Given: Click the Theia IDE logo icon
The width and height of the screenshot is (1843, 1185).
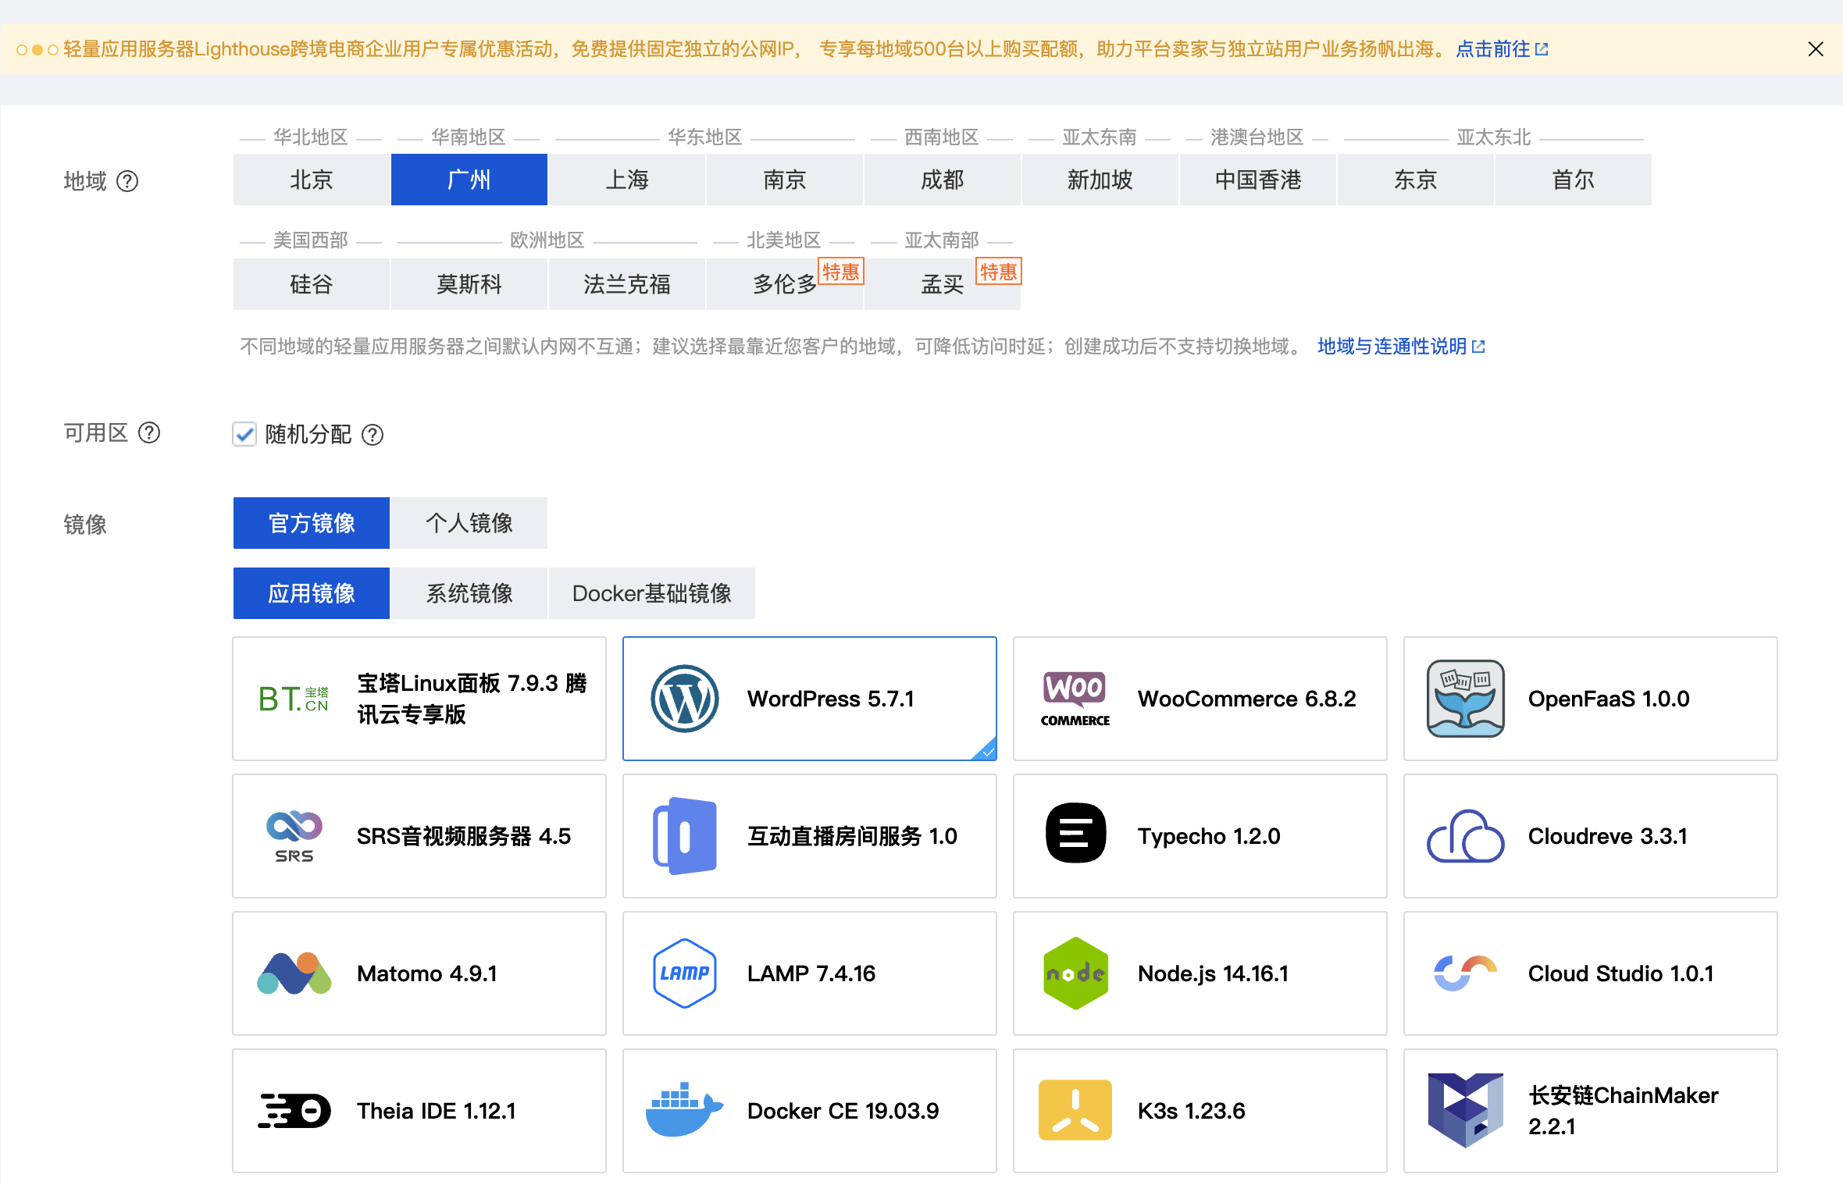Looking at the screenshot, I should (x=294, y=1111).
